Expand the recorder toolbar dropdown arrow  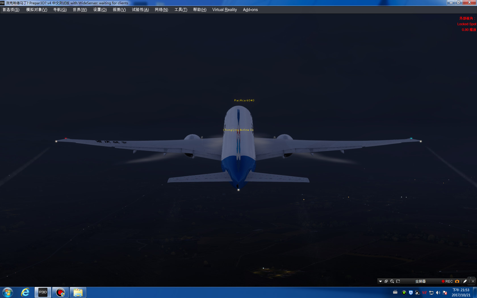coord(380,282)
